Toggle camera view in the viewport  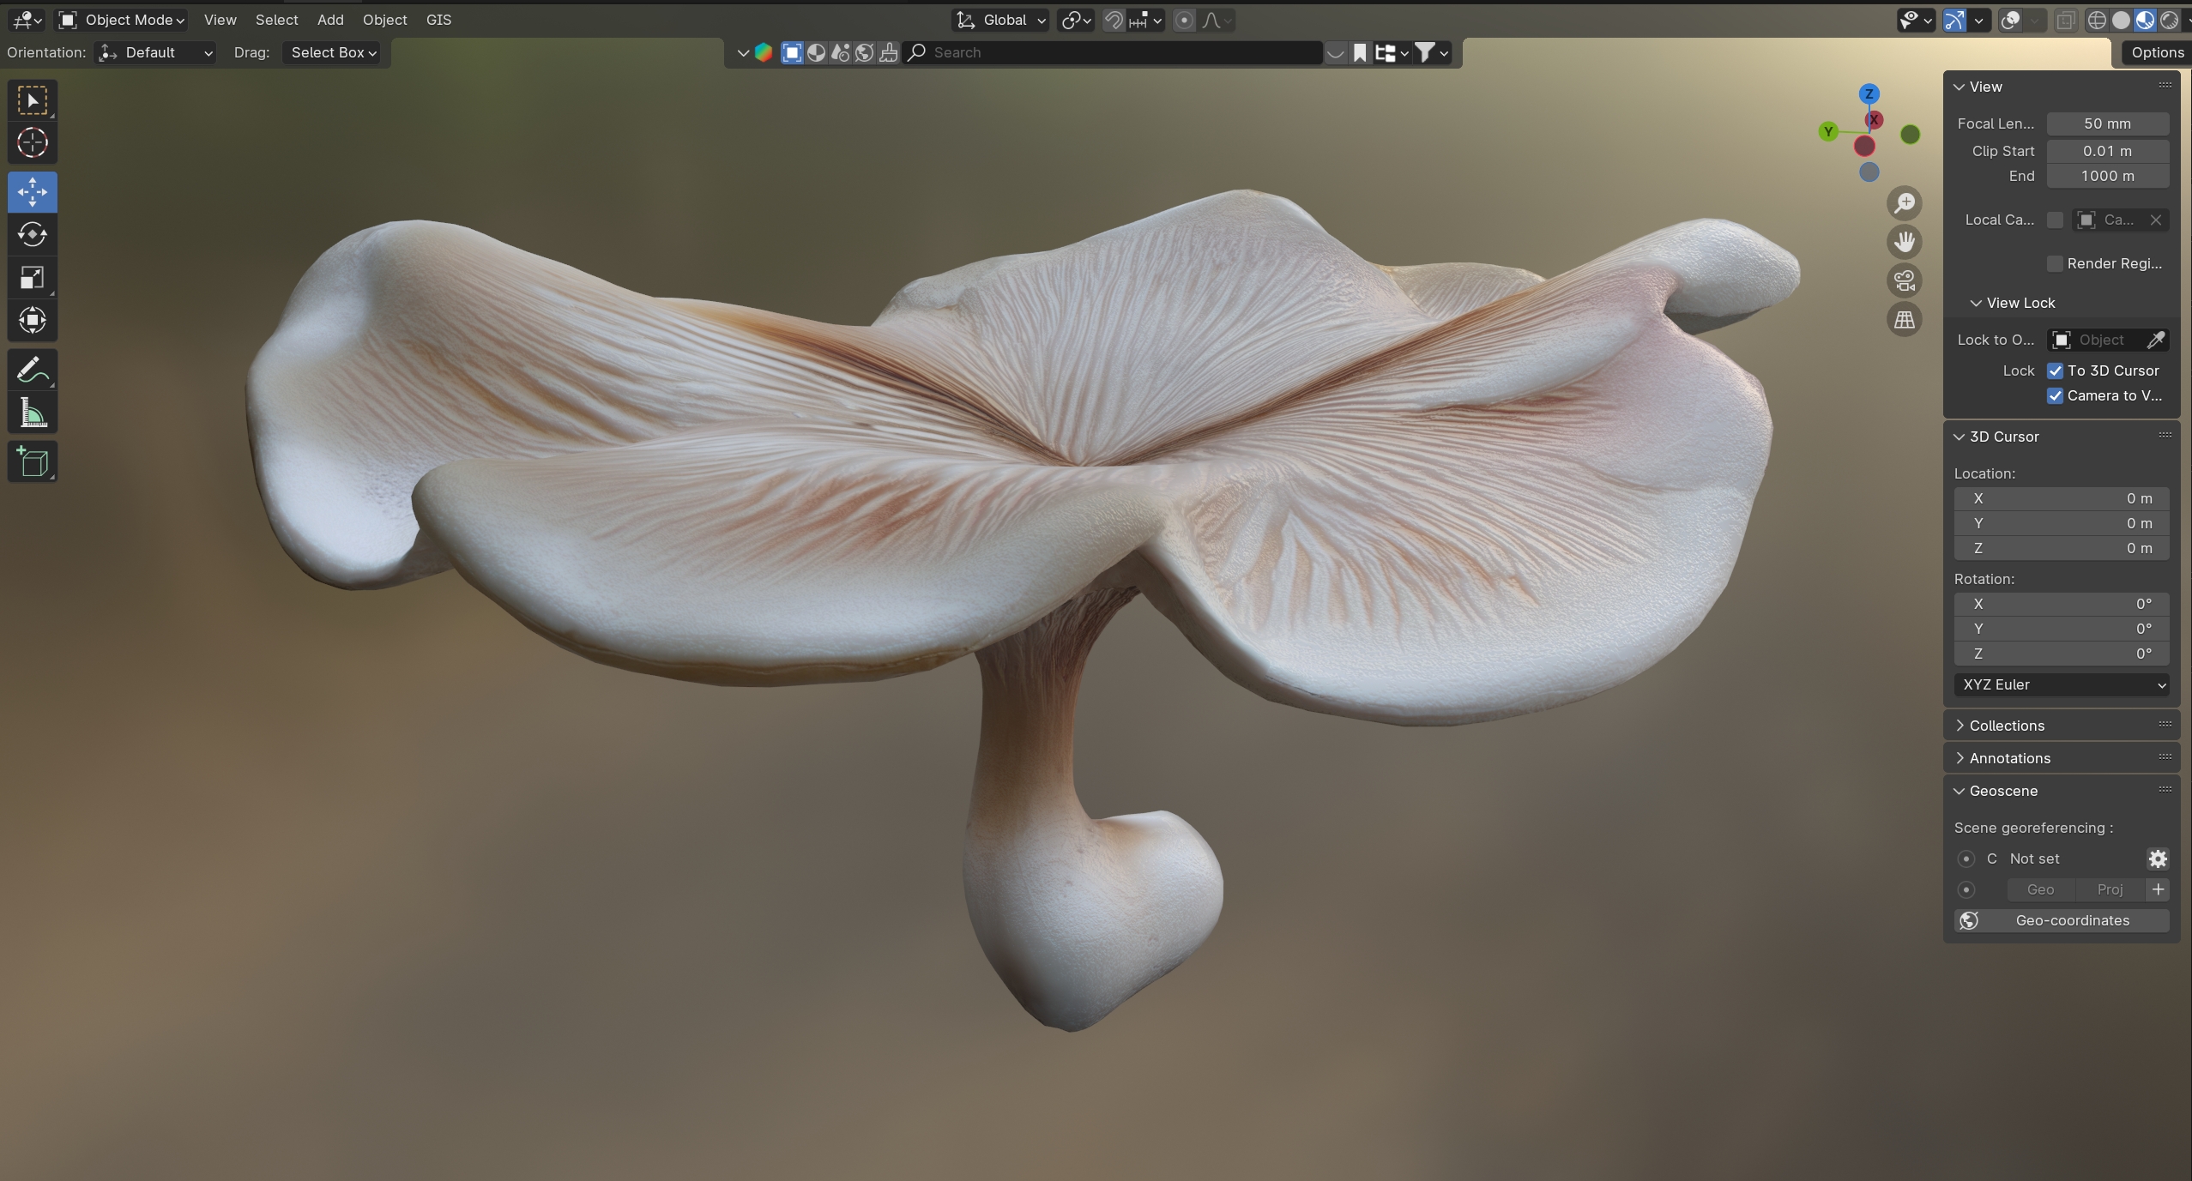[1904, 280]
